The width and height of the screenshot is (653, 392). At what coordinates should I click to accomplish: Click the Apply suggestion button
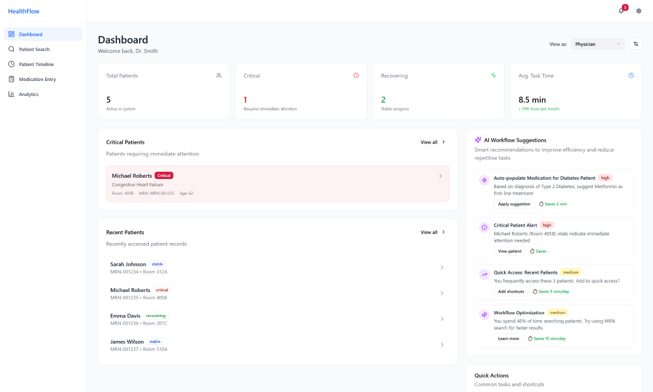pyautogui.click(x=514, y=204)
